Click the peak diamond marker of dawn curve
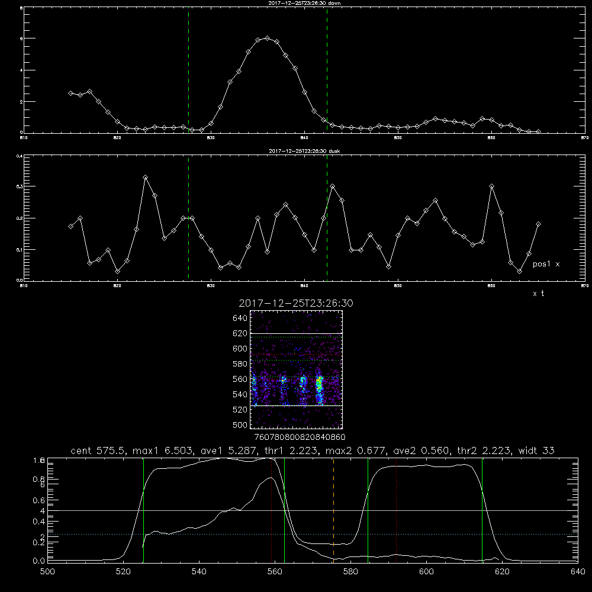The width and height of the screenshot is (592, 592). [x=268, y=38]
